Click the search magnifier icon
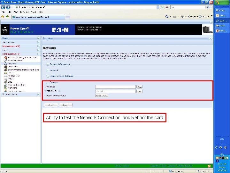The height and width of the screenshot is (173, 230). (208, 7)
